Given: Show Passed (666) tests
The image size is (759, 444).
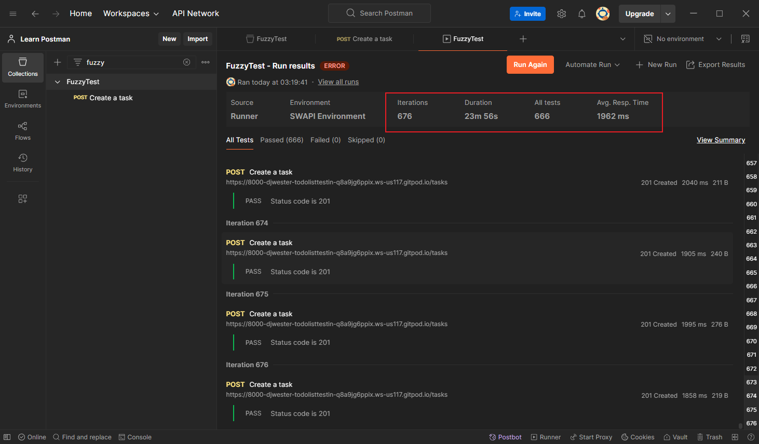Looking at the screenshot, I should 282,140.
